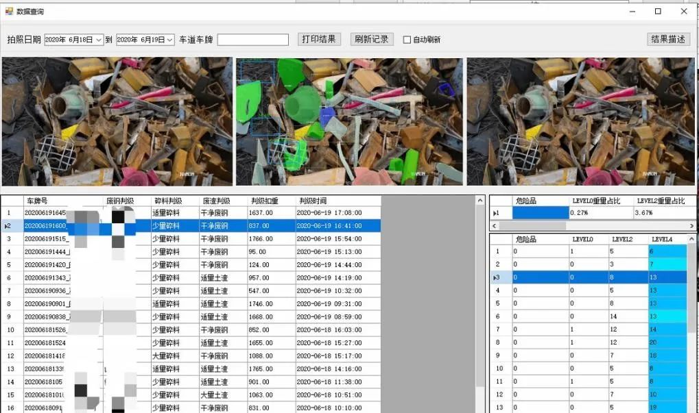Viewport: 699px width, 413px height.
Task: Open the start date dropdown calendar
Action: tap(99, 40)
